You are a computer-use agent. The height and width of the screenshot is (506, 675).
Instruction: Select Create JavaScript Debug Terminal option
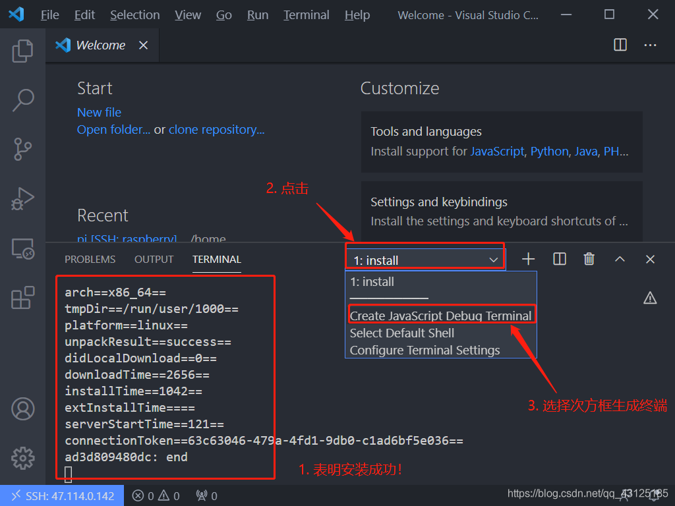[440, 316]
